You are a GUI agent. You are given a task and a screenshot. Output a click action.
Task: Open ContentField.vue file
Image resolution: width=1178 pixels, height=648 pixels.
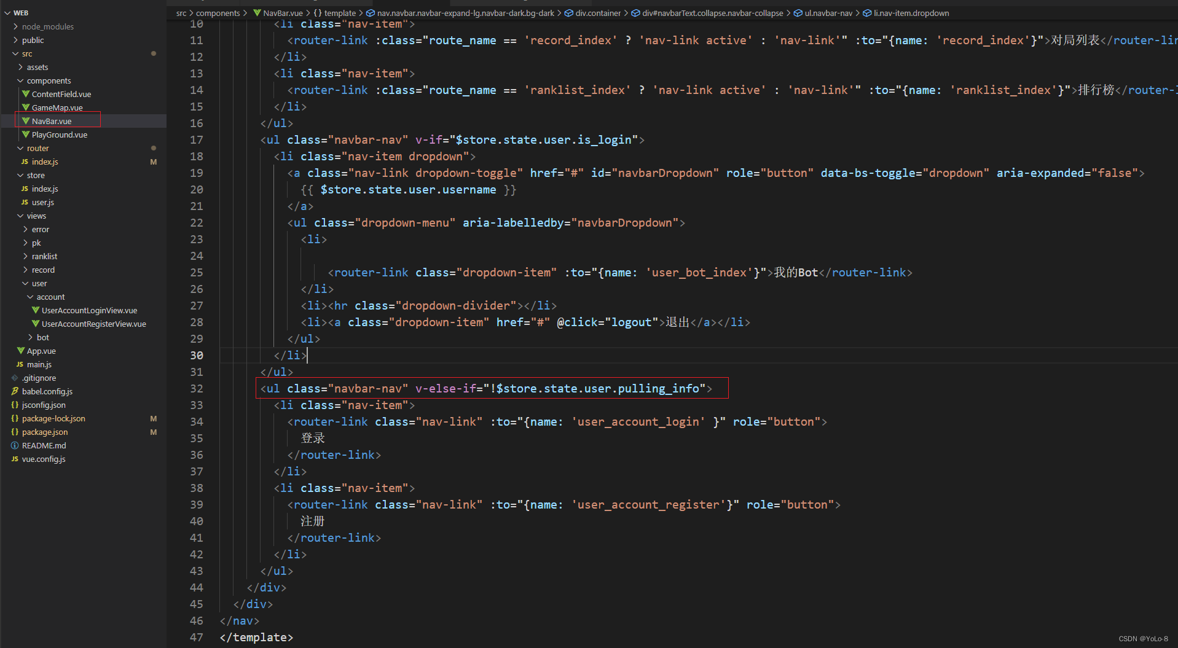(61, 94)
